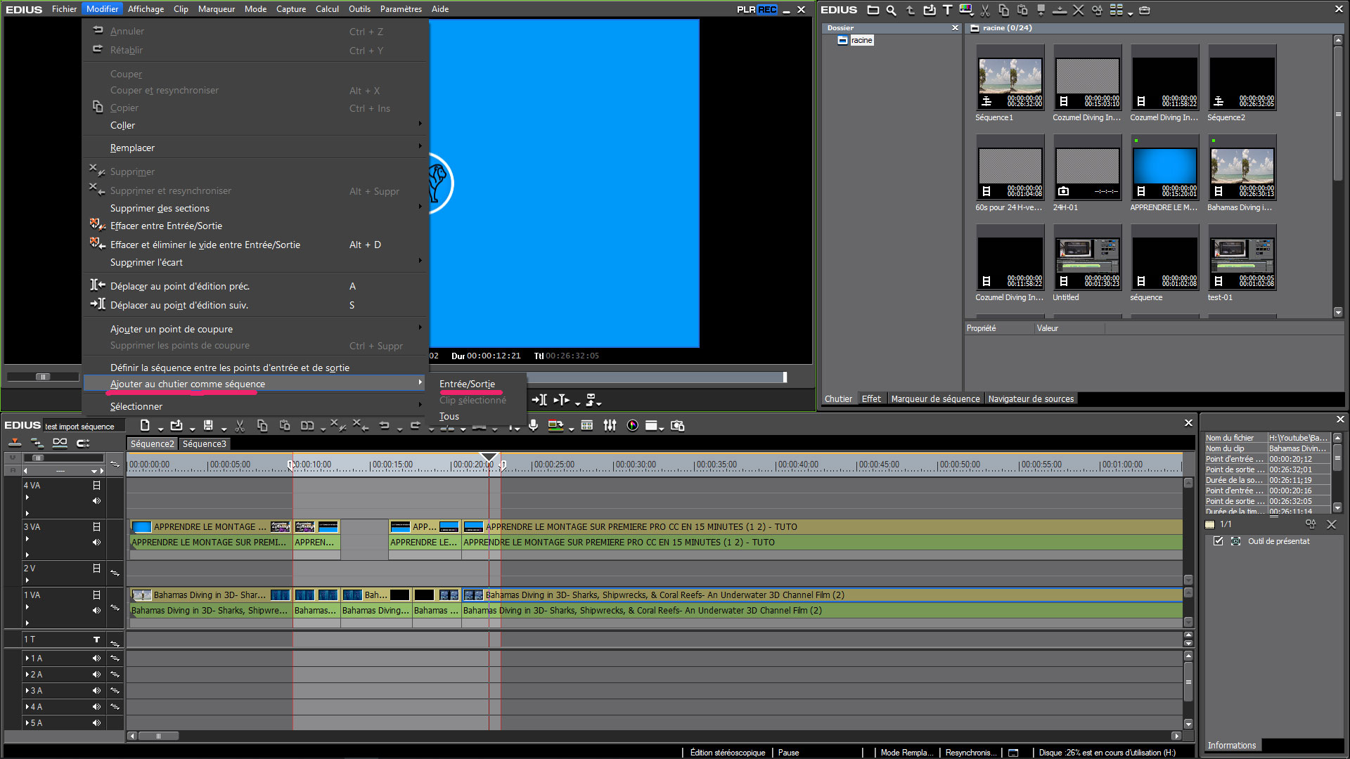Open Marqueur de séquence tab

coord(935,398)
